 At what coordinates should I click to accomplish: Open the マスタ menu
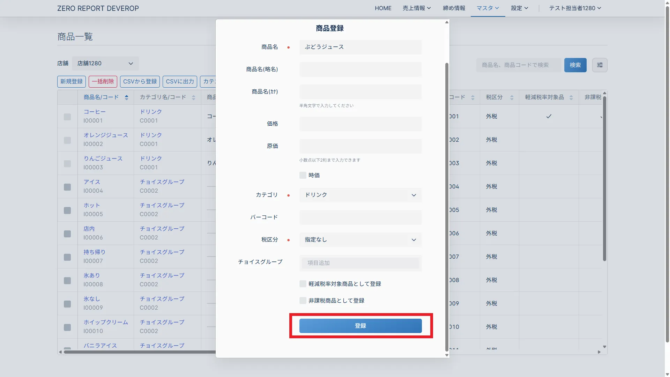click(487, 8)
